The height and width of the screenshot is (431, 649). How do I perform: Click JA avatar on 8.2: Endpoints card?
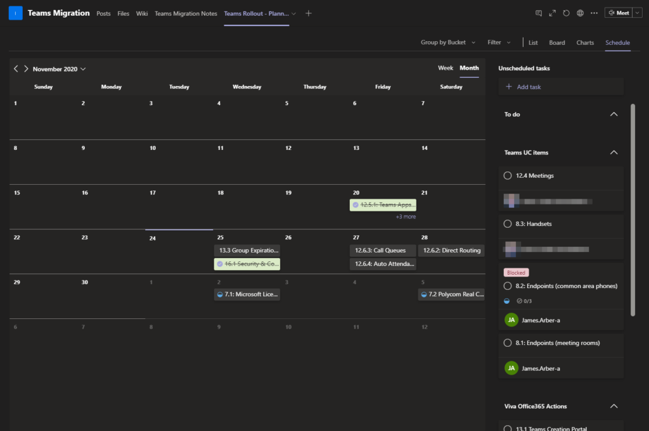(x=511, y=320)
